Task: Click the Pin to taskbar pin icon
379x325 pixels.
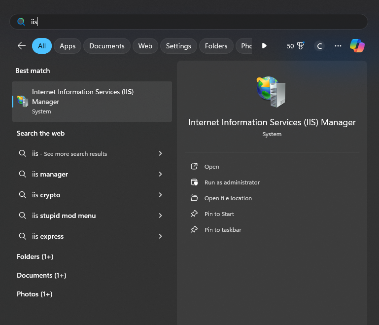Action: pos(194,229)
